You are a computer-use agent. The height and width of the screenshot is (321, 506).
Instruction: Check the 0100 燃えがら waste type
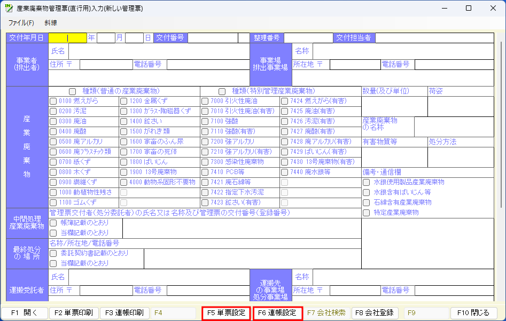tap(52, 101)
